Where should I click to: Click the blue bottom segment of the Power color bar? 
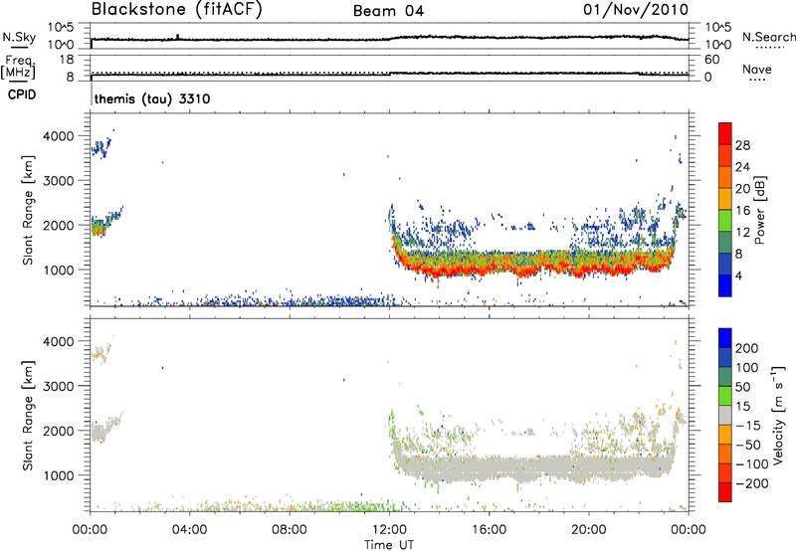725,285
